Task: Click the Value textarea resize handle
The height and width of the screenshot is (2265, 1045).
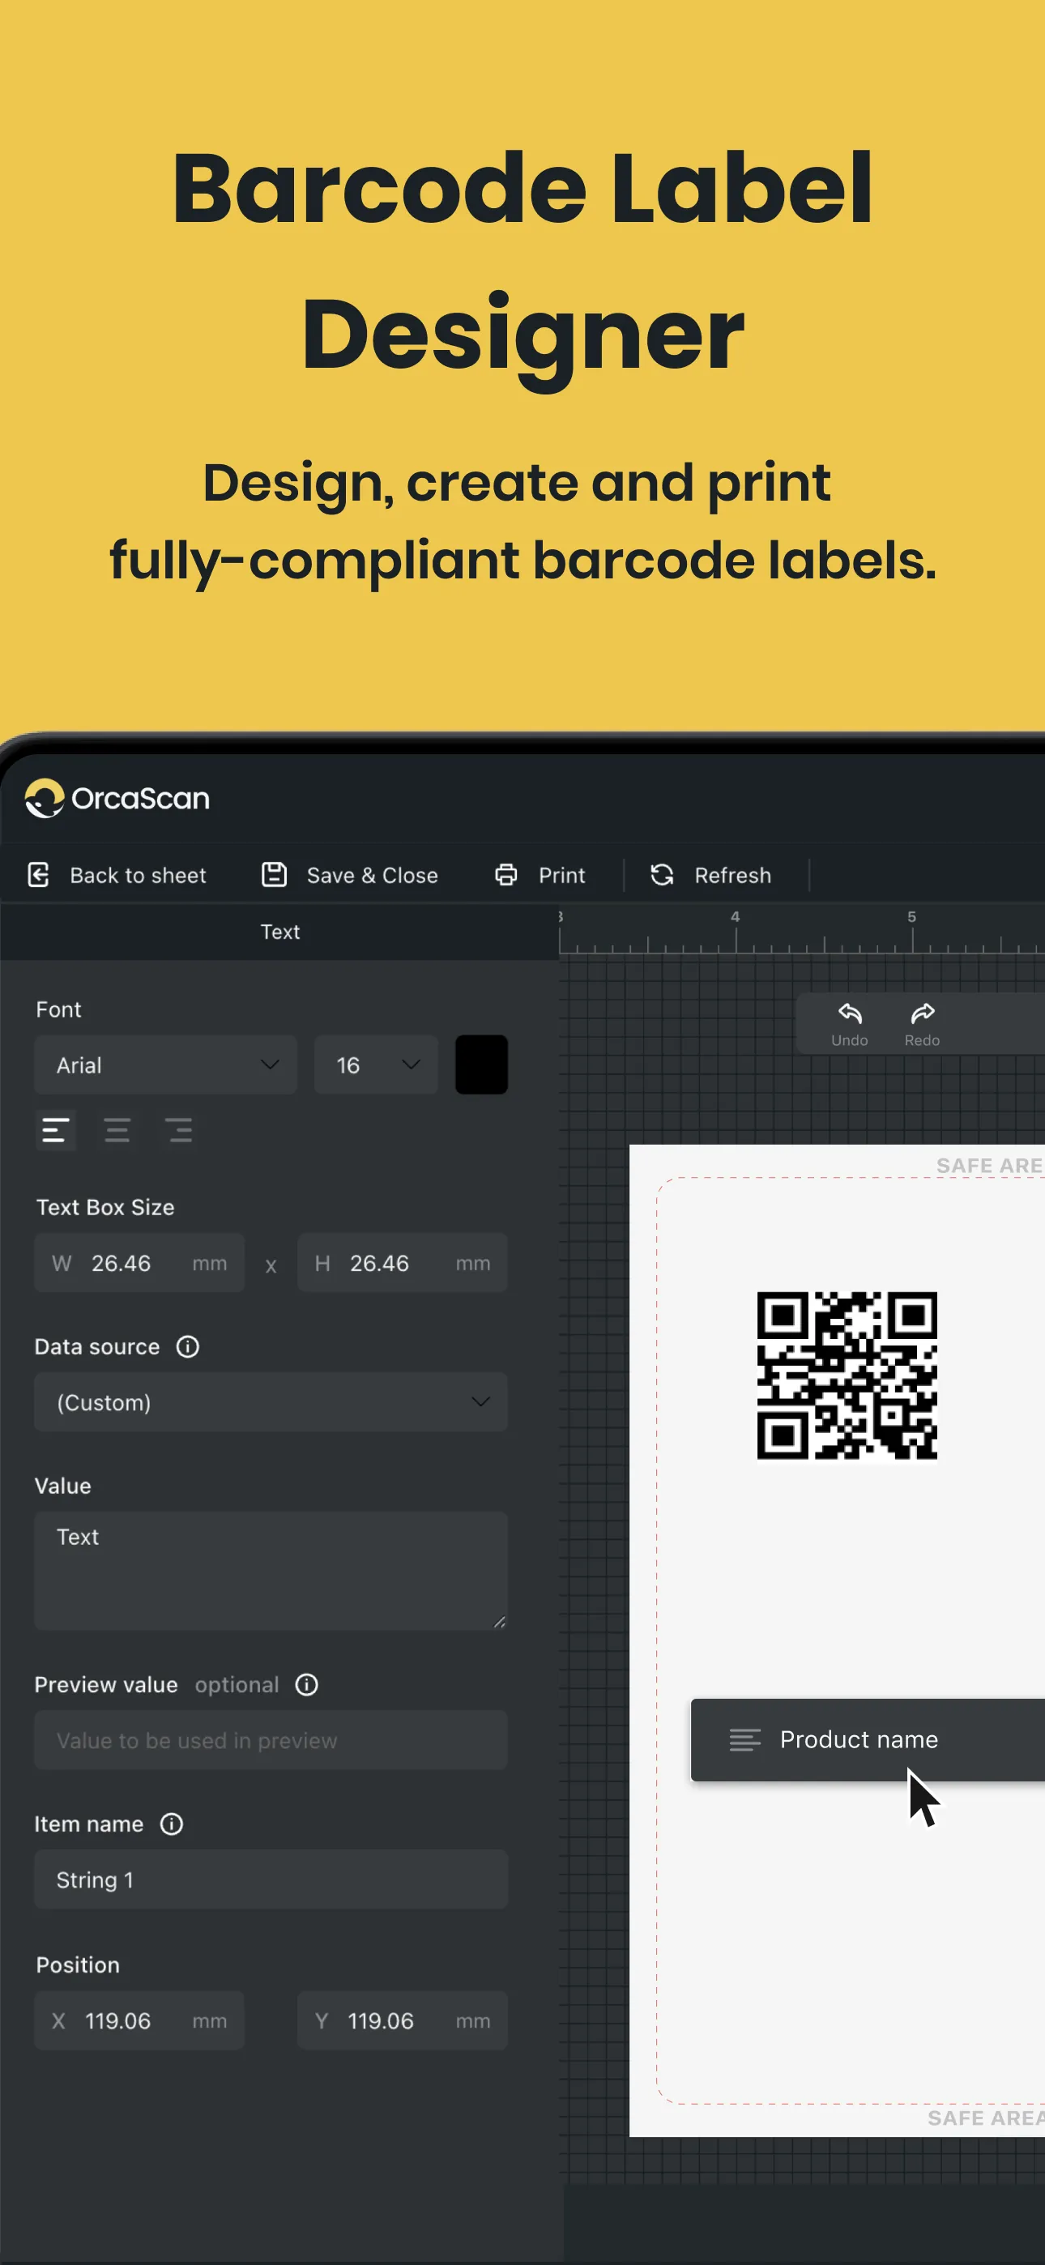Action: 500,1623
